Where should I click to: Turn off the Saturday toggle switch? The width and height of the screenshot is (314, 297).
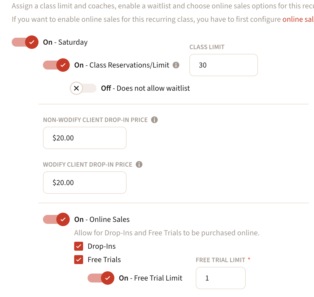click(25, 42)
